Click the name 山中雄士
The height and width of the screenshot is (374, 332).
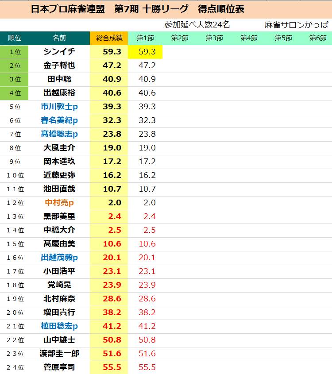coord(59,339)
